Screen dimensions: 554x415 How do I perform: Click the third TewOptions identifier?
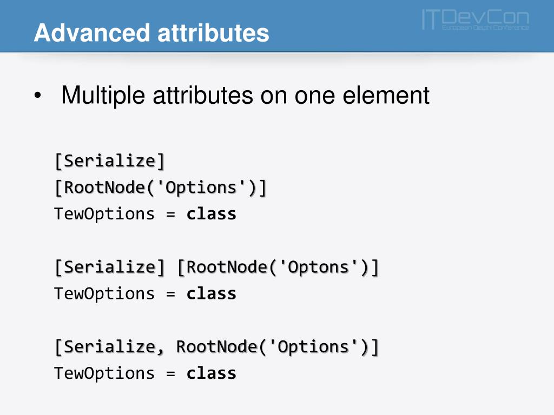(x=104, y=374)
